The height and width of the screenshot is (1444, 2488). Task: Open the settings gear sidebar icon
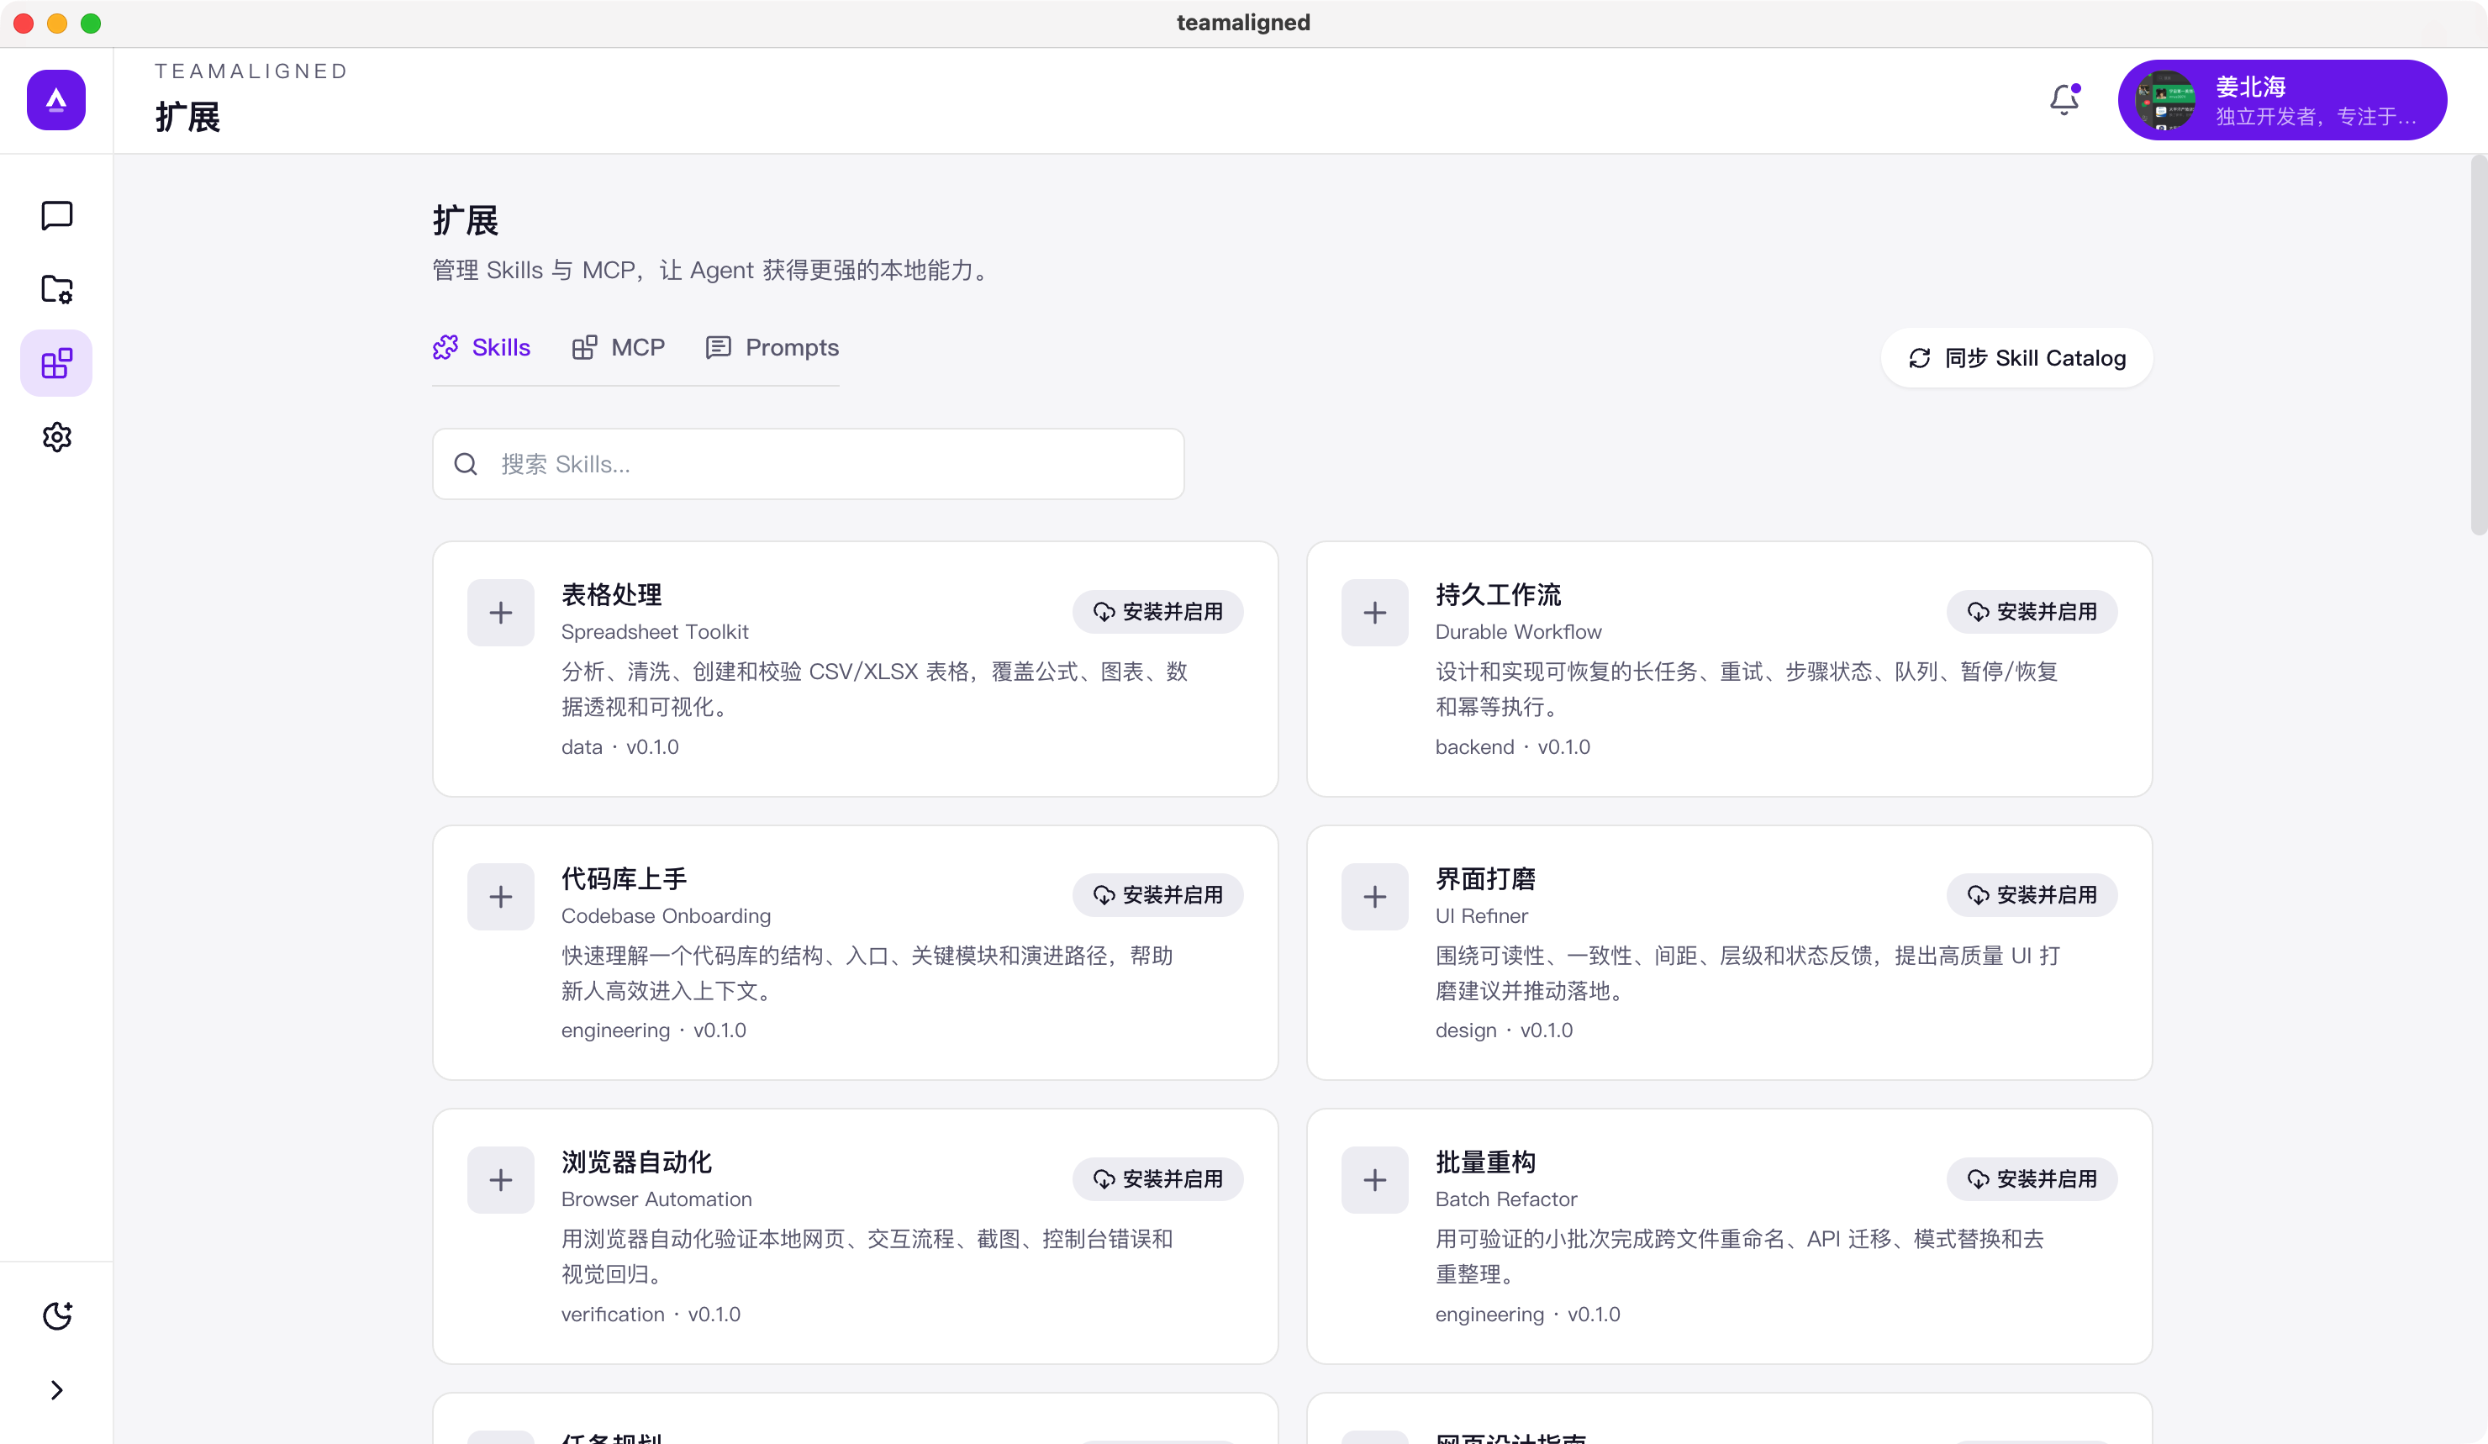click(56, 437)
